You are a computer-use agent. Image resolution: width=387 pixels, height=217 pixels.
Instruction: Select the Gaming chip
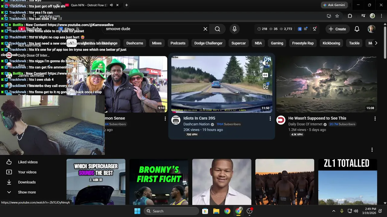coord(277,43)
